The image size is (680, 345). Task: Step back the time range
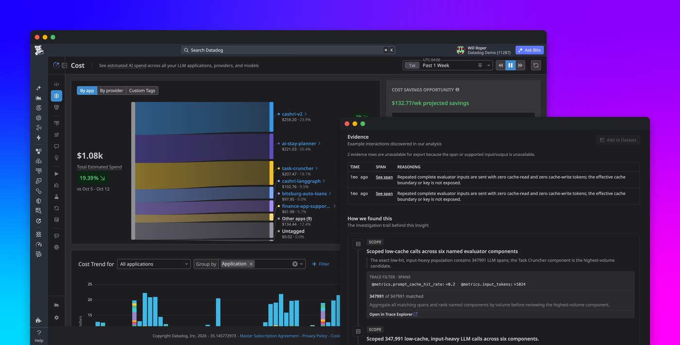501,65
